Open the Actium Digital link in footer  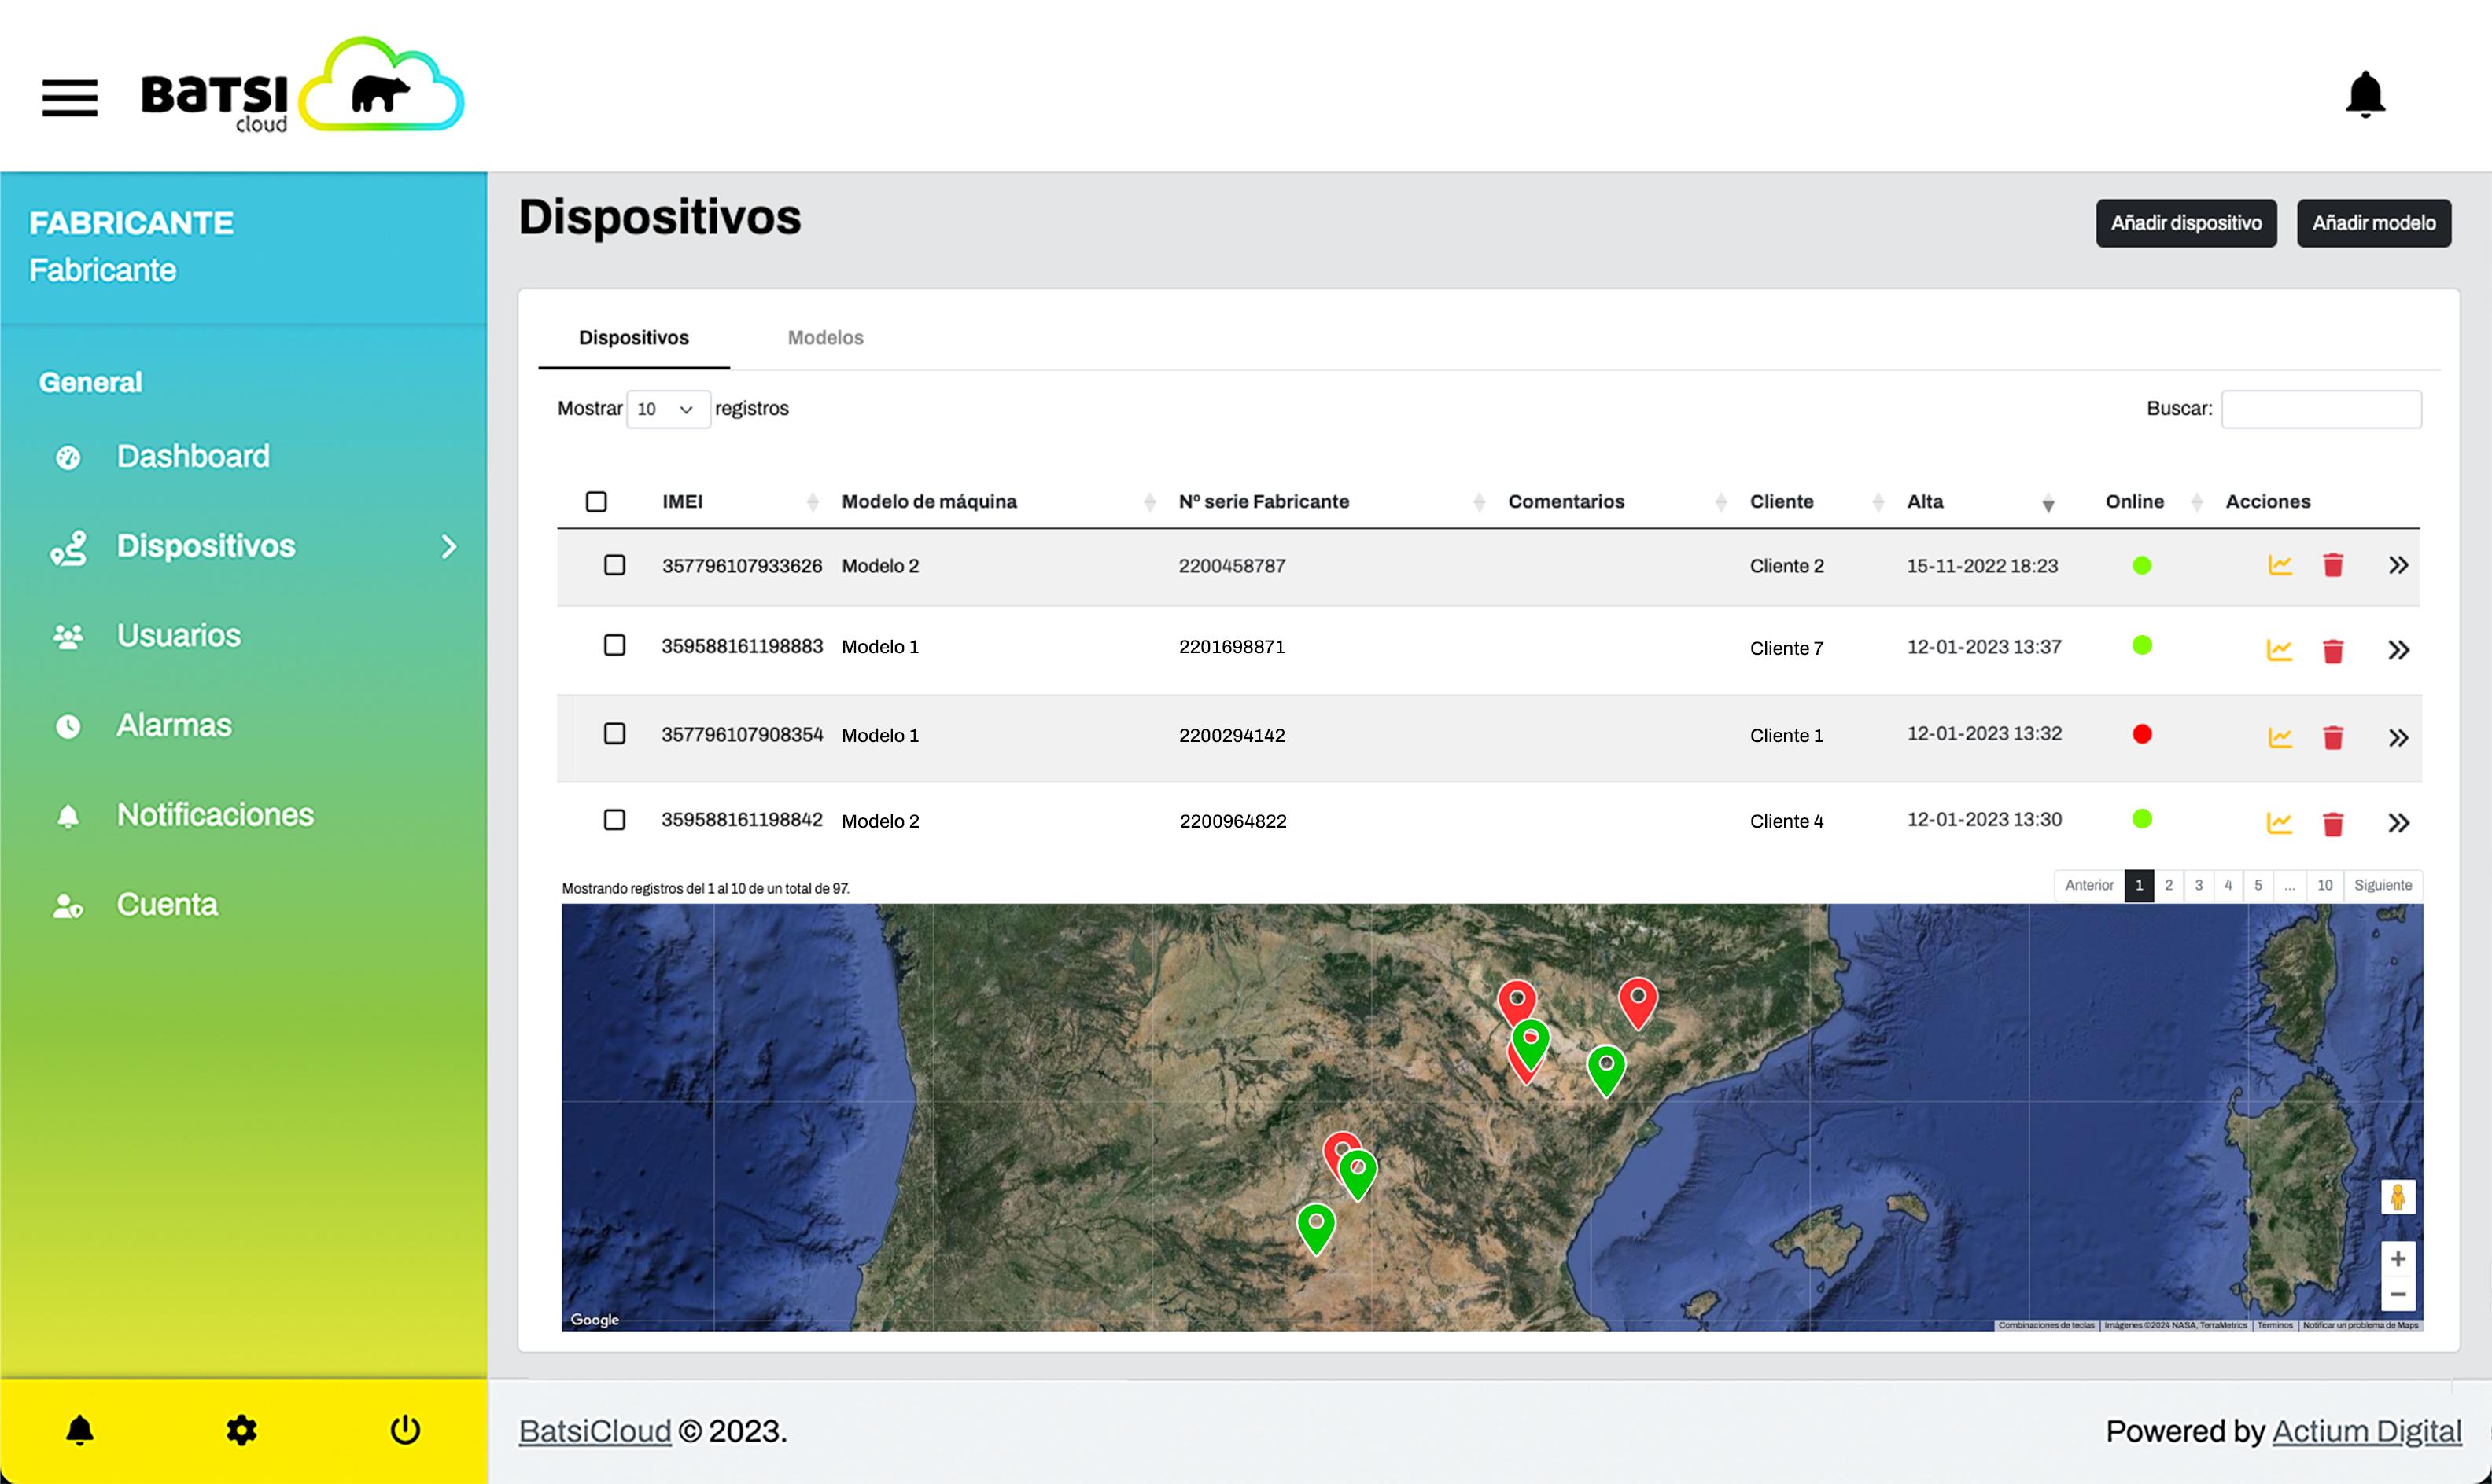click(2367, 1430)
